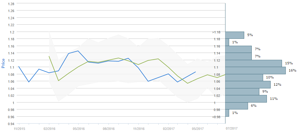Select the 08/2016 x-axis label
Screen dimensions: 298x132
pos(109,128)
